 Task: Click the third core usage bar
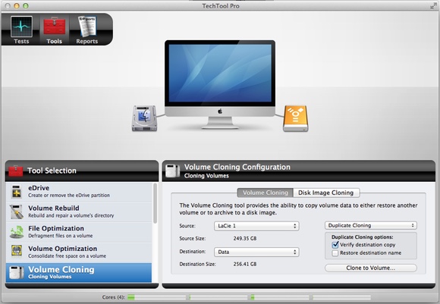[x=280, y=297]
